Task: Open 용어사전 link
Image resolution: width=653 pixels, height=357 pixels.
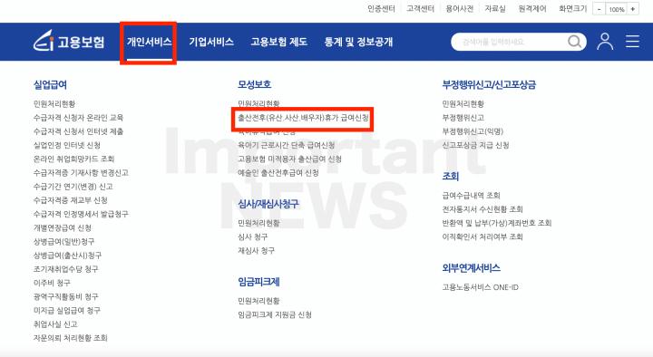Action: pyautogui.click(x=459, y=9)
